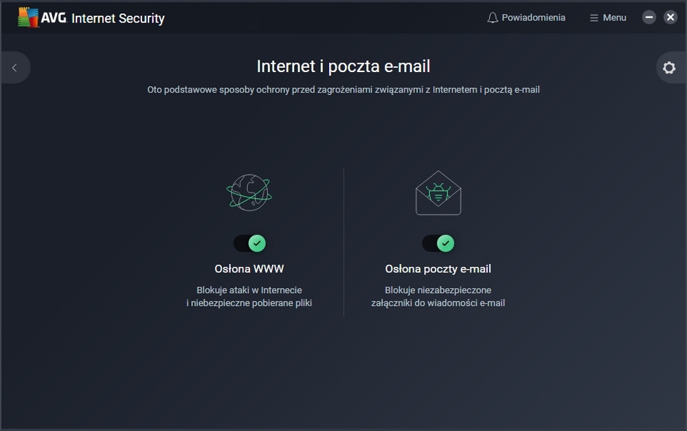Open the Powiadomienia text label
Image resolution: width=687 pixels, height=431 pixels.
pyautogui.click(x=534, y=18)
